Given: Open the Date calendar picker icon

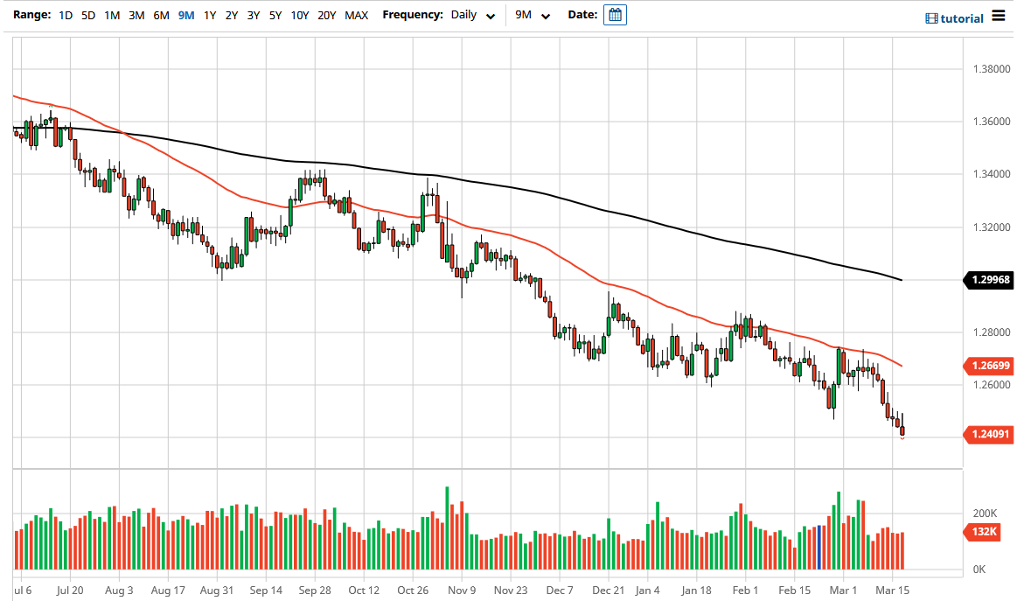Looking at the screenshot, I should point(615,15).
